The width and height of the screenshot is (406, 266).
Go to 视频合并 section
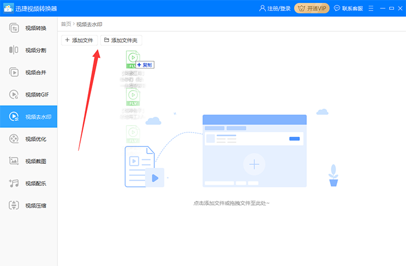click(x=28, y=73)
